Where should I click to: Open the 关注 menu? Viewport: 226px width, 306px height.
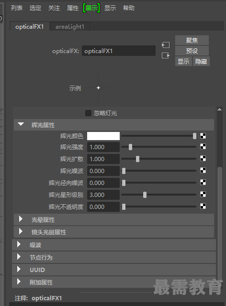tap(54, 8)
